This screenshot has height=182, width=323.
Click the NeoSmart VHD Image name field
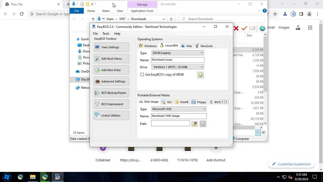tap(179, 116)
